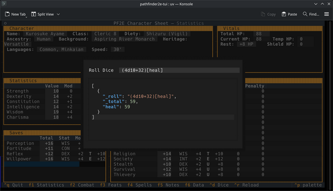
Task: Open the keep-below window arrow in title bar
Action: (316, 4)
